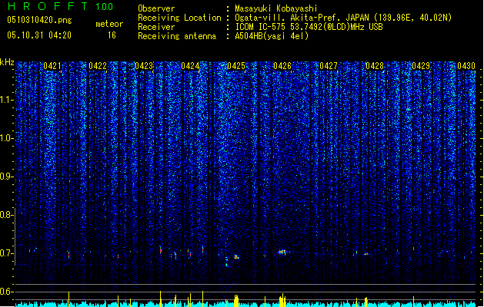Click the bright meteor echo near 0426
The width and height of the screenshot is (484, 307).
tap(282, 253)
